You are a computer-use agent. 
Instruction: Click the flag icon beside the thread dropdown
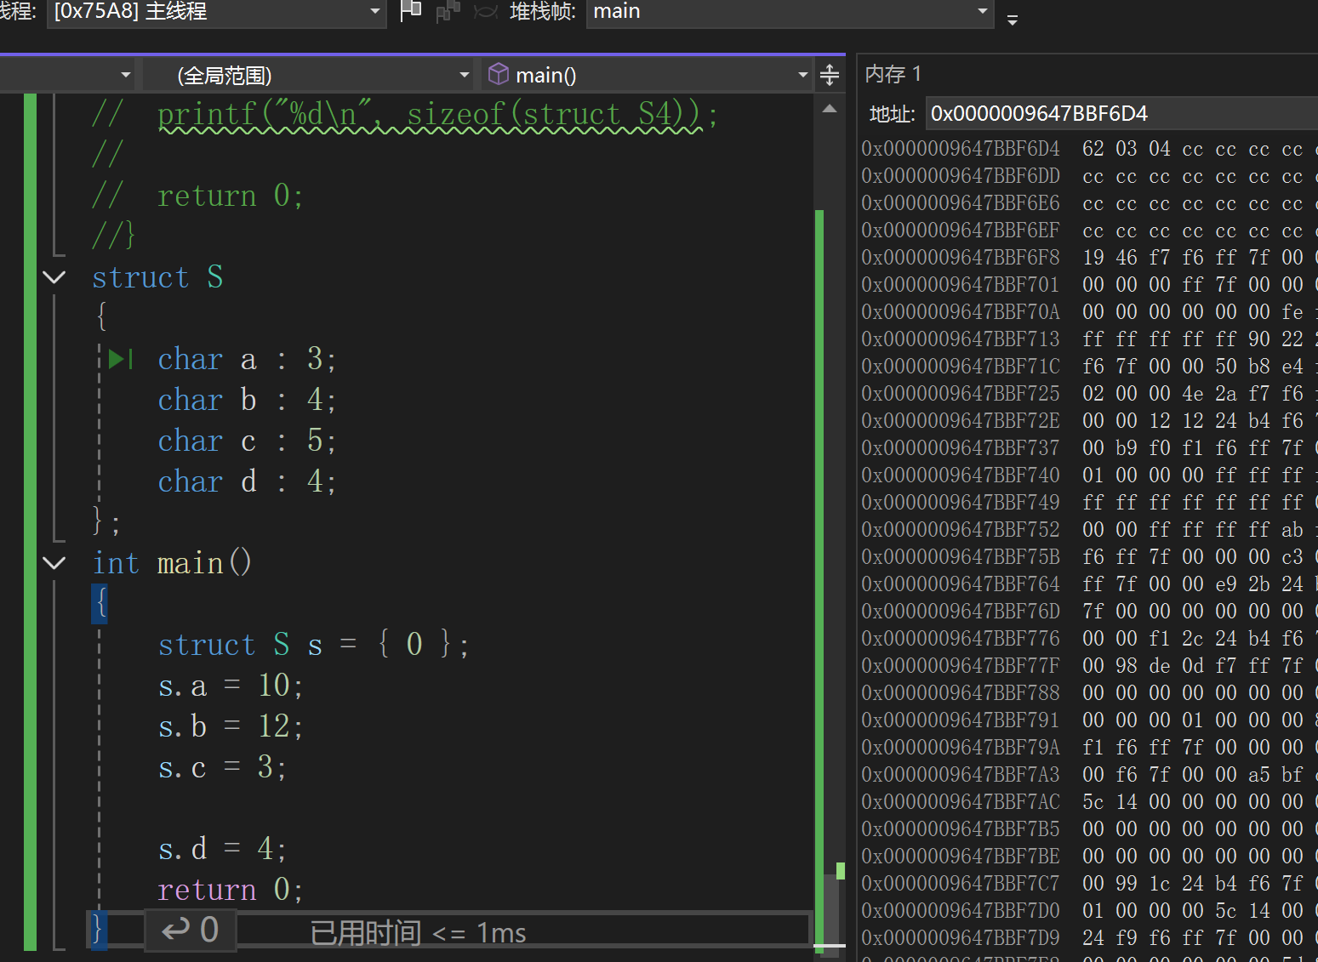(411, 11)
